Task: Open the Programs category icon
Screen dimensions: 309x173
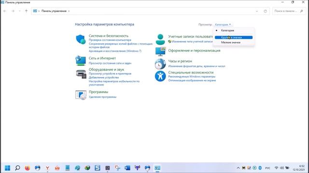Action: [81, 95]
